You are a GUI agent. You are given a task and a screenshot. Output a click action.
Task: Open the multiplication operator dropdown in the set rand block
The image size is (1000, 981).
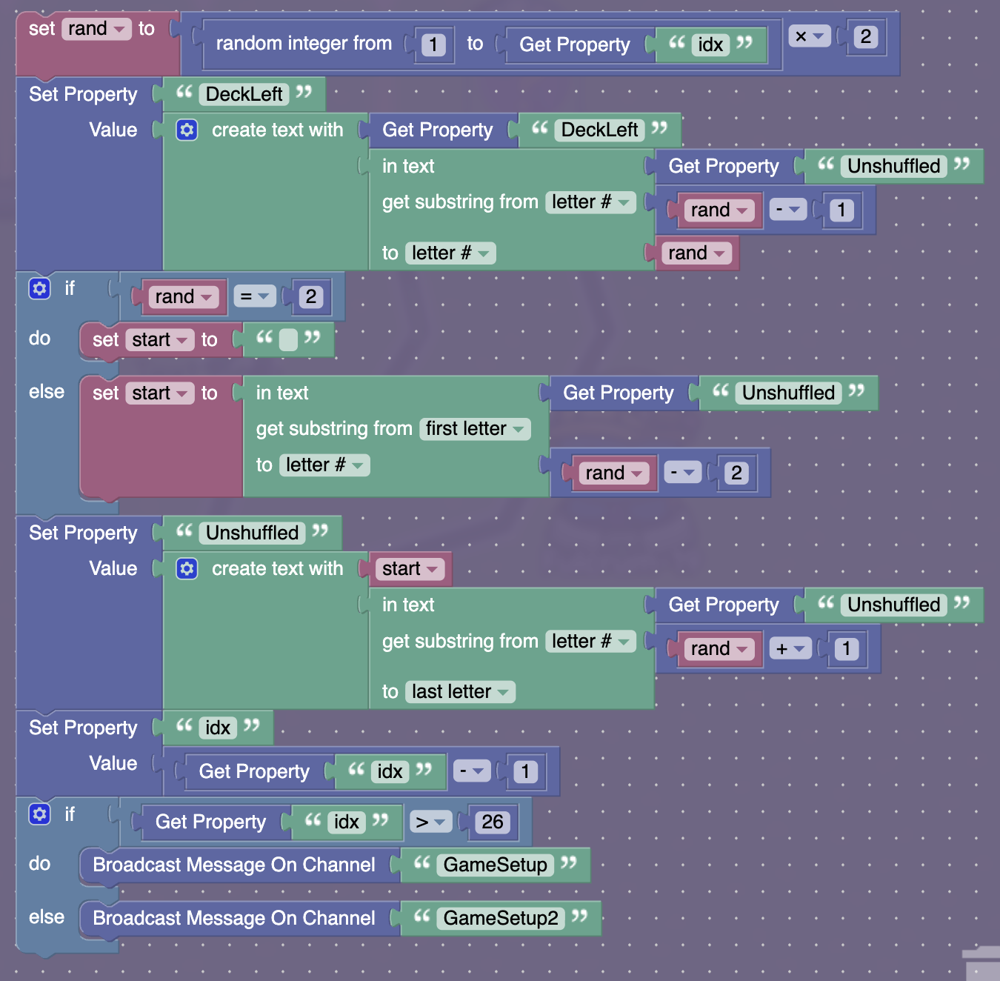[x=809, y=36]
